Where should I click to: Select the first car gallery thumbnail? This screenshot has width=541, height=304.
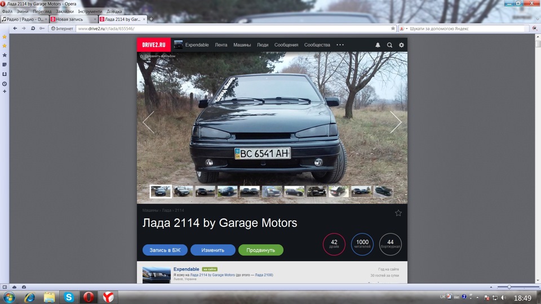click(161, 191)
